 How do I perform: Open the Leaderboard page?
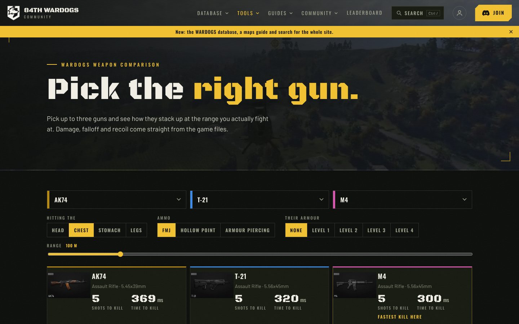point(364,13)
